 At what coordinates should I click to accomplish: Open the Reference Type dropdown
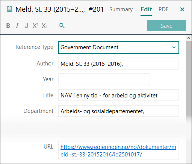[x=119, y=47]
